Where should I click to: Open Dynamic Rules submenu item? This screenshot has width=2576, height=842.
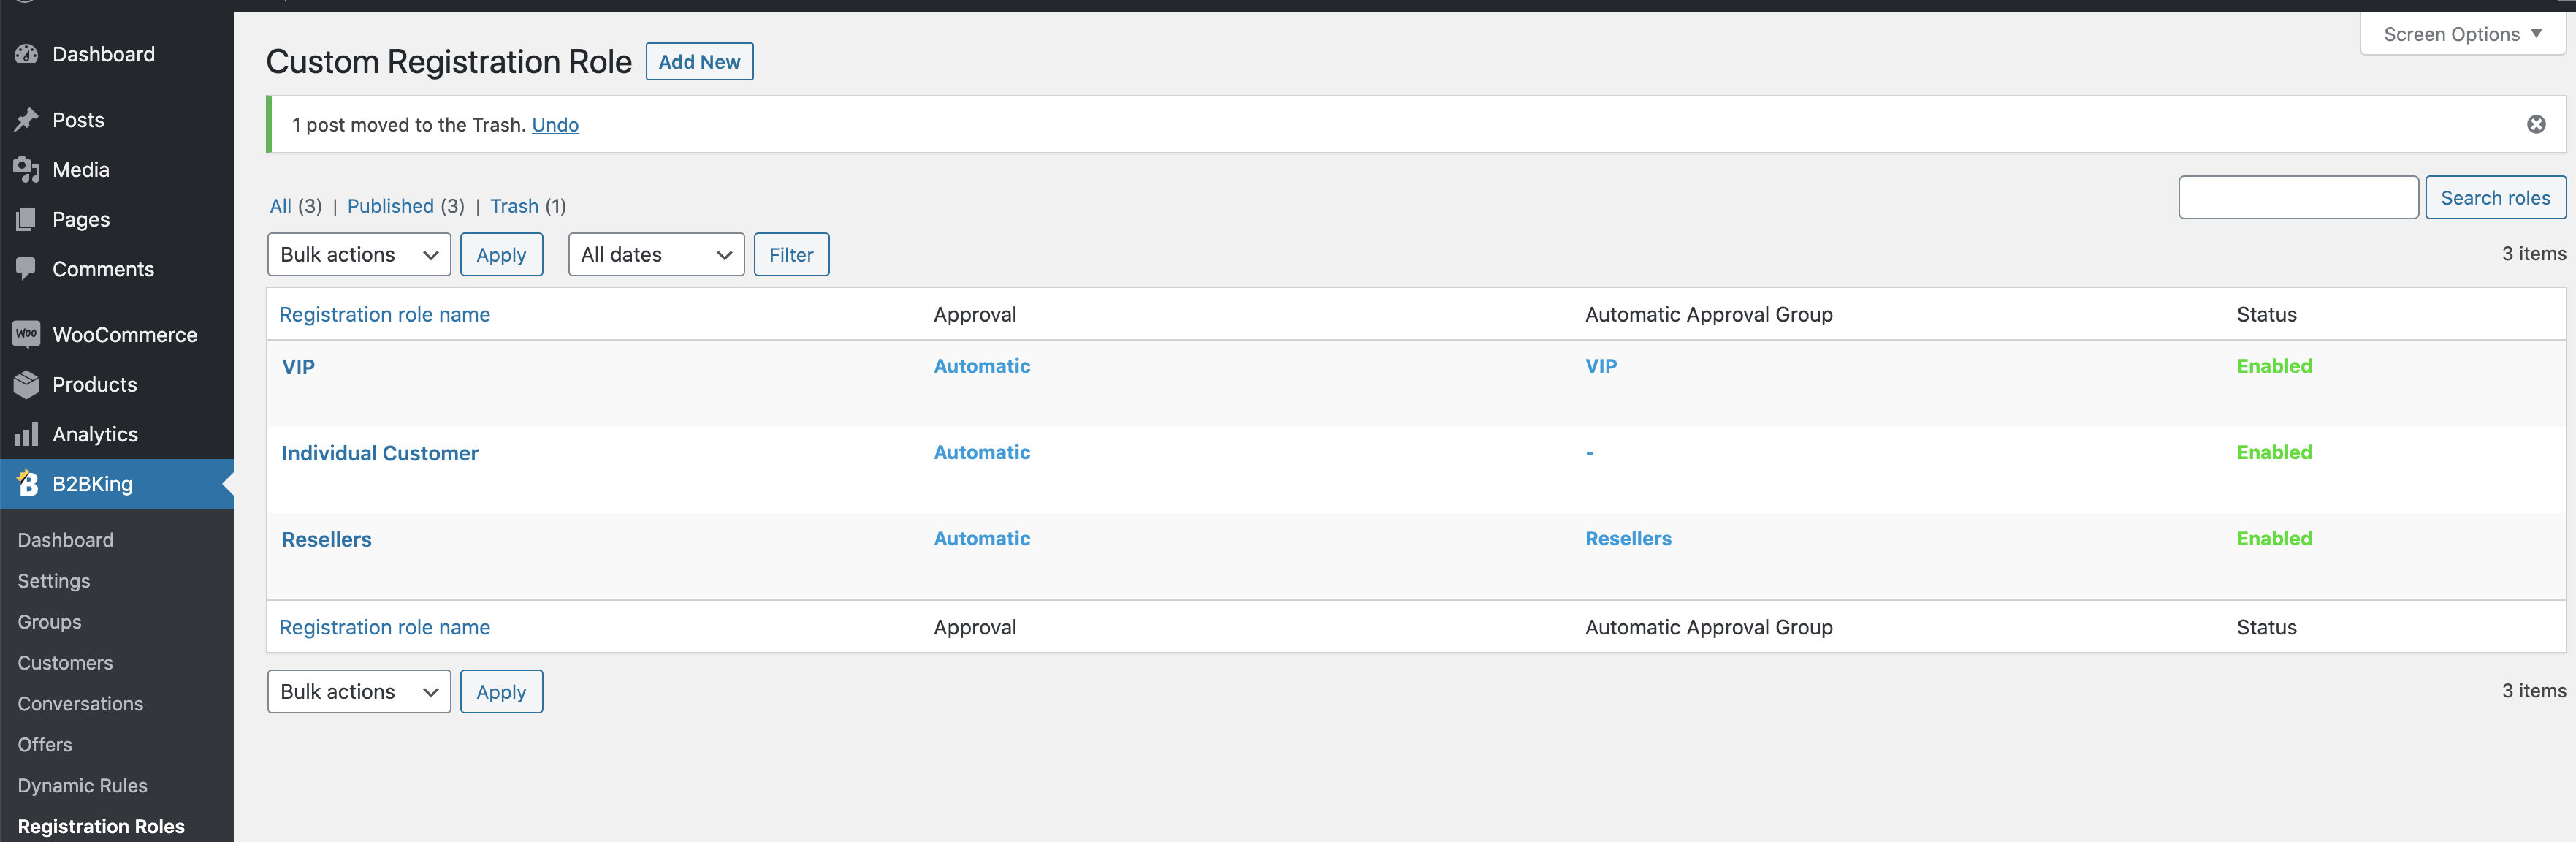82,785
